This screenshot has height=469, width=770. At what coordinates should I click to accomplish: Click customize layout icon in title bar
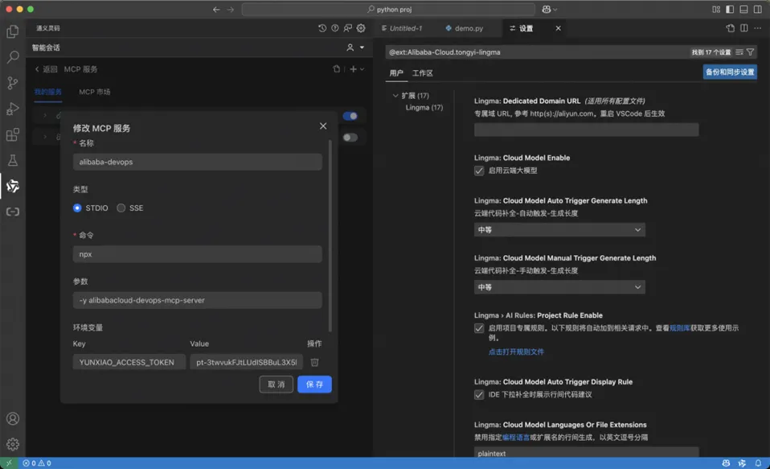(x=716, y=10)
